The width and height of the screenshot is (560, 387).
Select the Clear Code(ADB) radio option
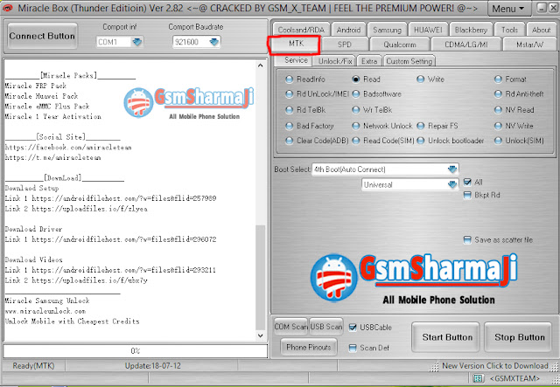coord(290,141)
